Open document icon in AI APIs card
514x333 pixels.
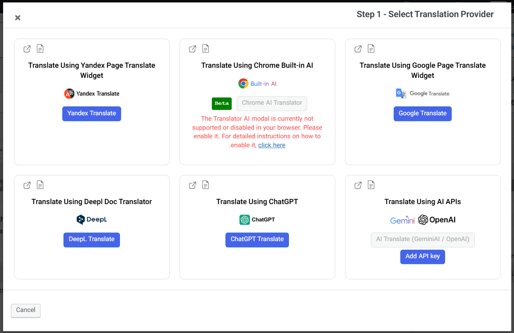coord(371,185)
